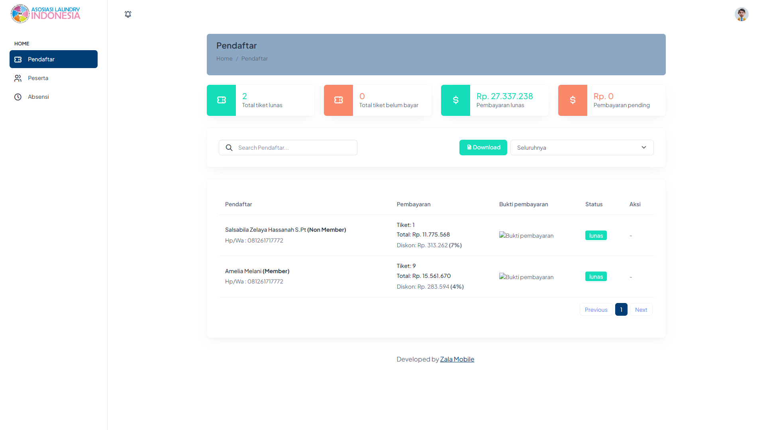Click Total: Rp. 15.561.670 value

424,276
